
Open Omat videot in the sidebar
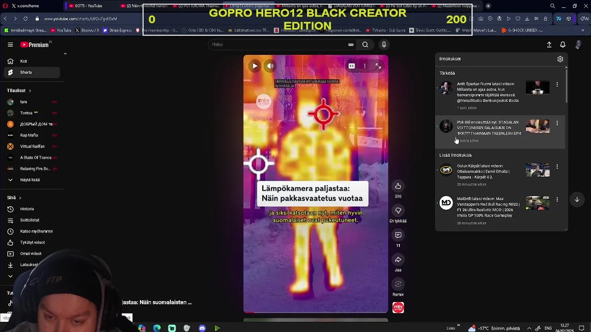point(31,254)
